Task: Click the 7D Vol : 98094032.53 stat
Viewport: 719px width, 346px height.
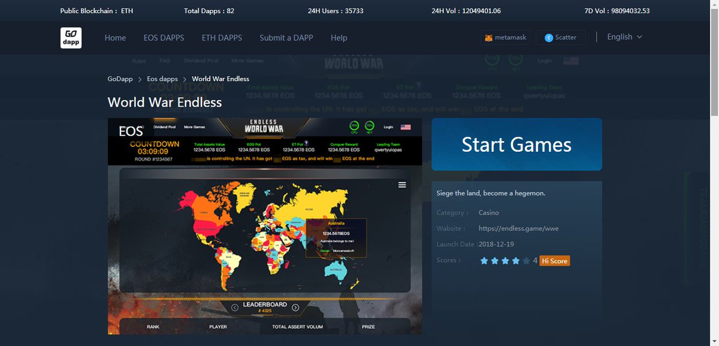Action: point(617,11)
